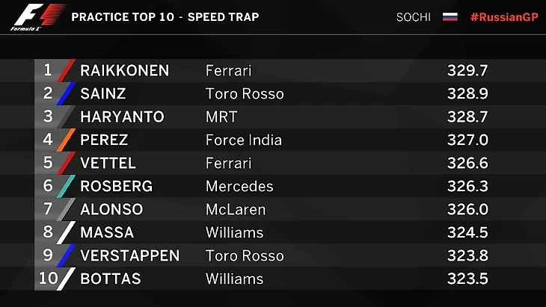Click the SOCHI location label
546x307 pixels.
click(414, 16)
